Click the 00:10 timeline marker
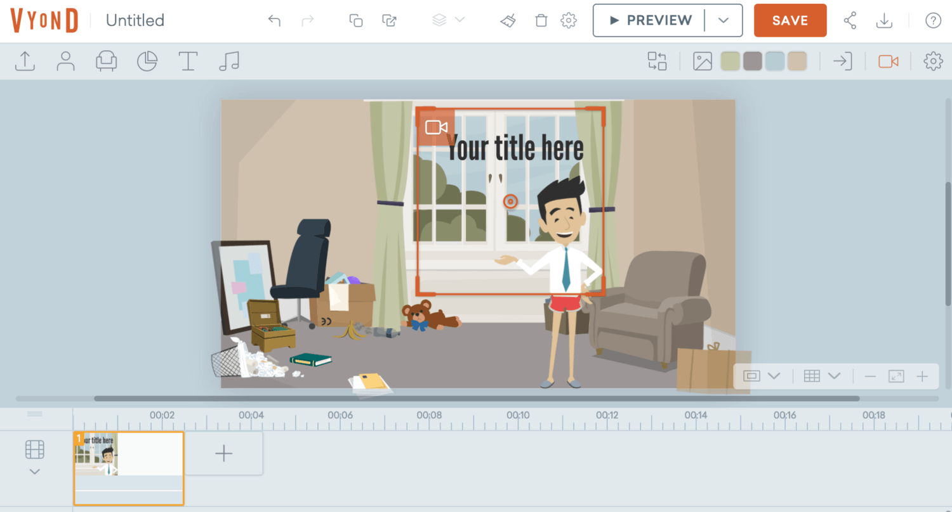The width and height of the screenshot is (952, 512). pyautogui.click(x=518, y=415)
